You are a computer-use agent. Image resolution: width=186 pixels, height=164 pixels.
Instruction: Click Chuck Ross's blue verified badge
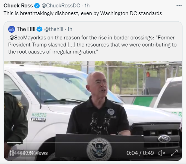pyautogui.click(x=37, y=6)
